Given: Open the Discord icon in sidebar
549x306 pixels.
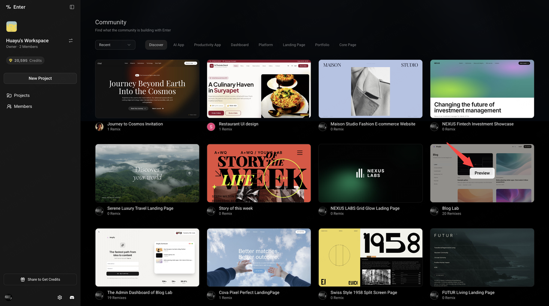Looking at the screenshot, I should point(72,297).
